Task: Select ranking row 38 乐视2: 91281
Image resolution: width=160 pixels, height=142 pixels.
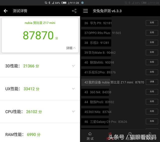Action: pos(119,43)
